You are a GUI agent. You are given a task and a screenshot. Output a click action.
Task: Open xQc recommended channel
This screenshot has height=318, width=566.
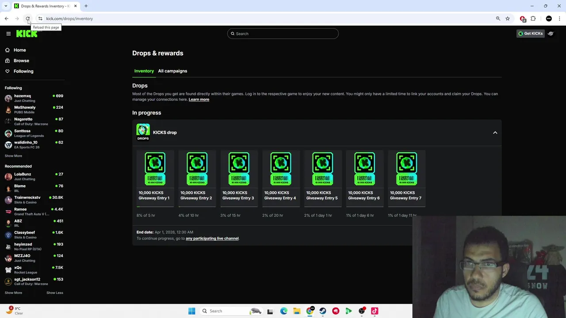34,270
